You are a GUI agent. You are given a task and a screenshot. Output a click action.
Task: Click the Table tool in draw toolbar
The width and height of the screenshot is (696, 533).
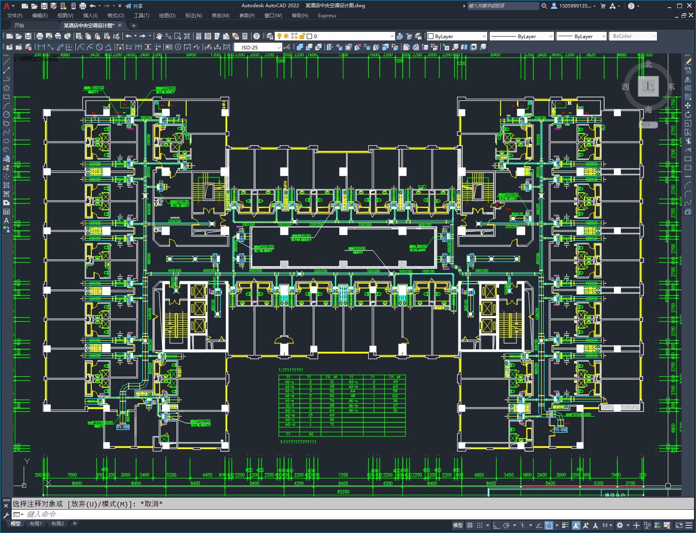point(6,212)
